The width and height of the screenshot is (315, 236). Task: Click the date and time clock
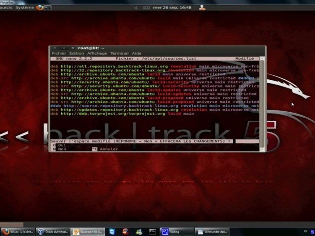pos(172,8)
